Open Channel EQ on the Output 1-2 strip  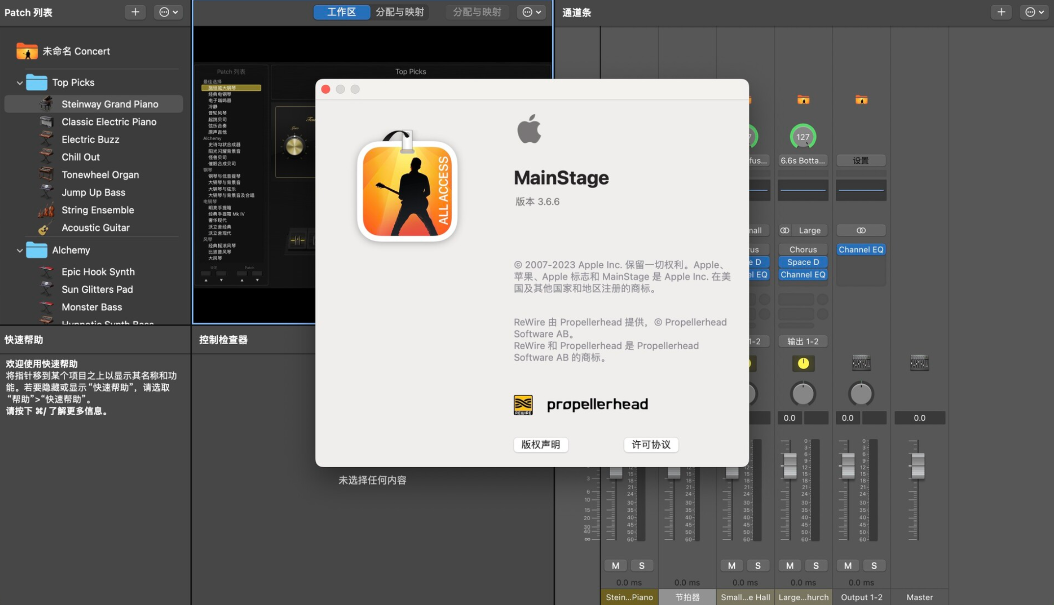tap(861, 250)
